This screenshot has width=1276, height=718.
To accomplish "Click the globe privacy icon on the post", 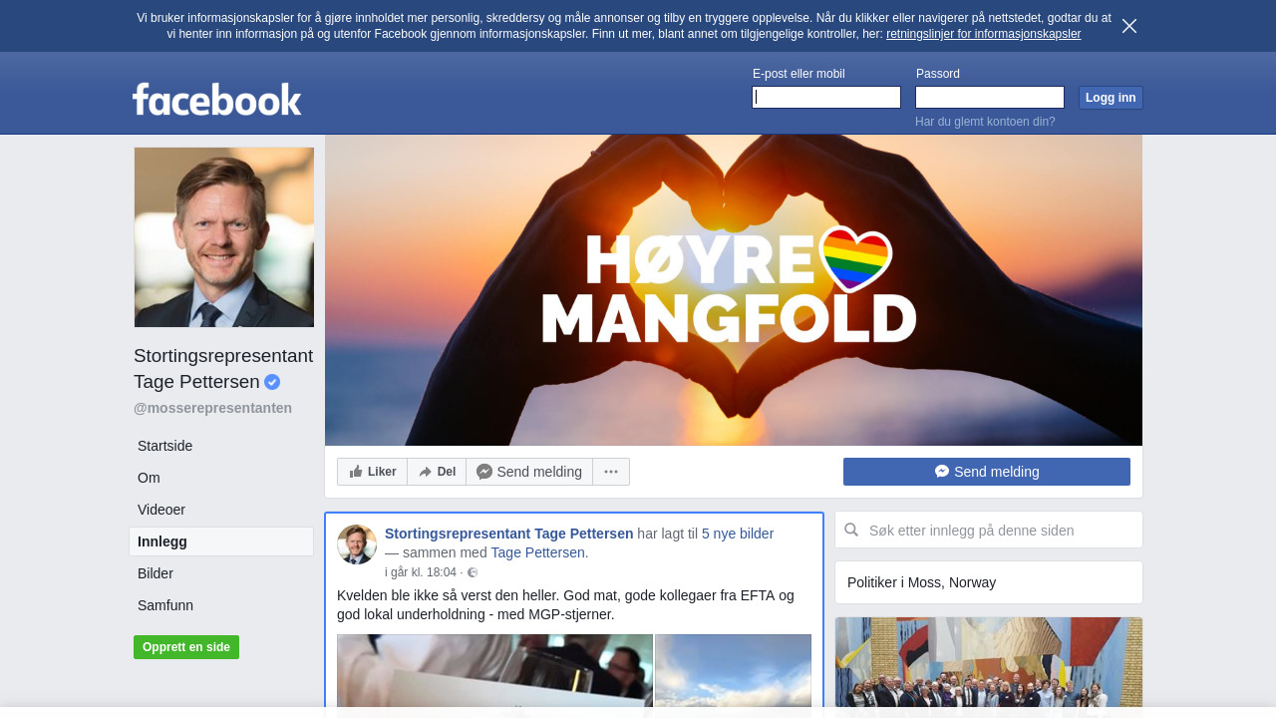I will [x=473, y=572].
